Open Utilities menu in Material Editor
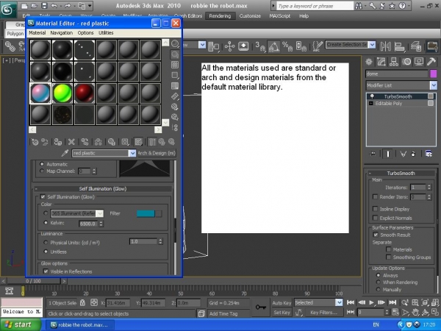Viewport: 441px width, 331px height. 106,32
